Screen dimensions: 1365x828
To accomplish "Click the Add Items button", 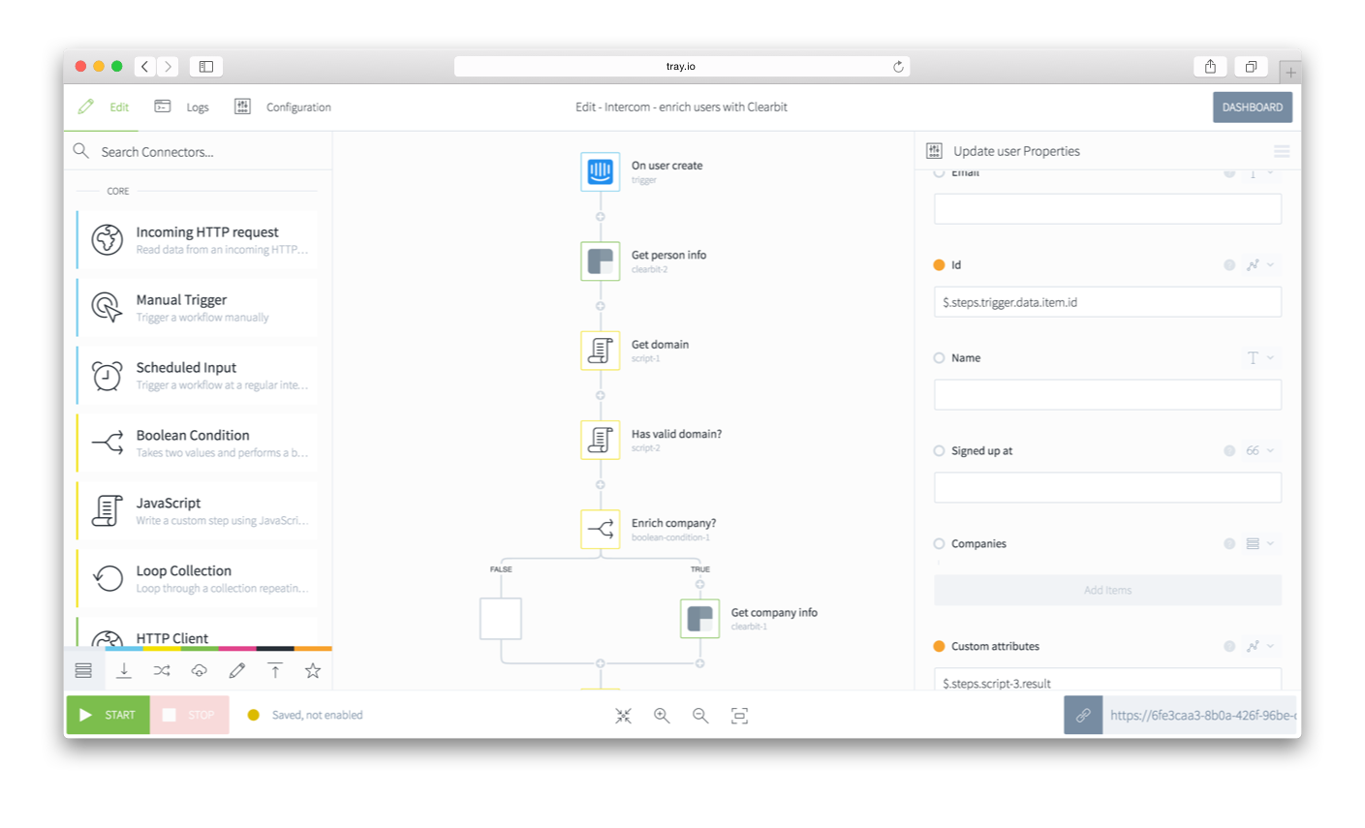I will coord(1107,590).
